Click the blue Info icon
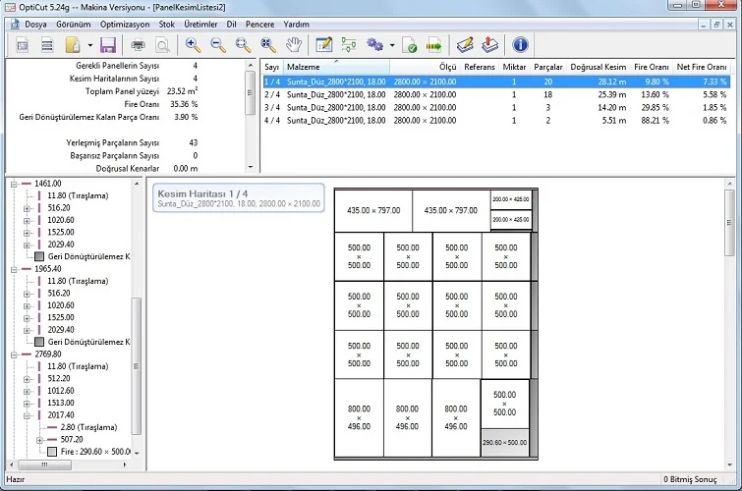Image resolution: width=742 pixels, height=491 pixels. [x=521, y=45]
